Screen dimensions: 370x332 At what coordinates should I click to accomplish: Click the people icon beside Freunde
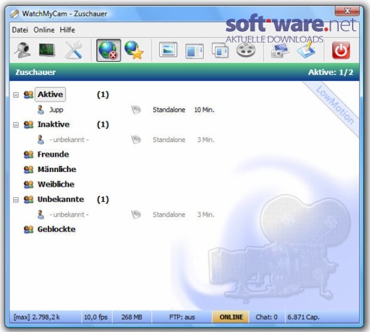[29, 155]
